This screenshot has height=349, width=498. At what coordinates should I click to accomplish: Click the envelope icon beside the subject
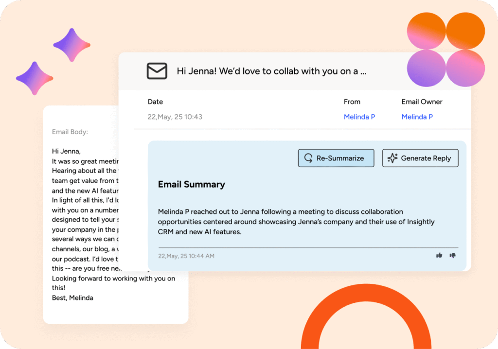[157, 71]
